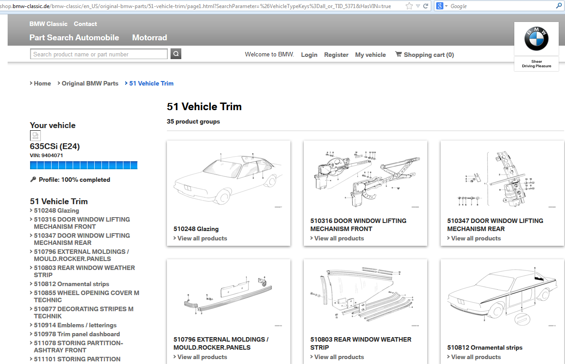565x364 pixels.
Task: Select Part Search Automobile tab
Action: 74,38
